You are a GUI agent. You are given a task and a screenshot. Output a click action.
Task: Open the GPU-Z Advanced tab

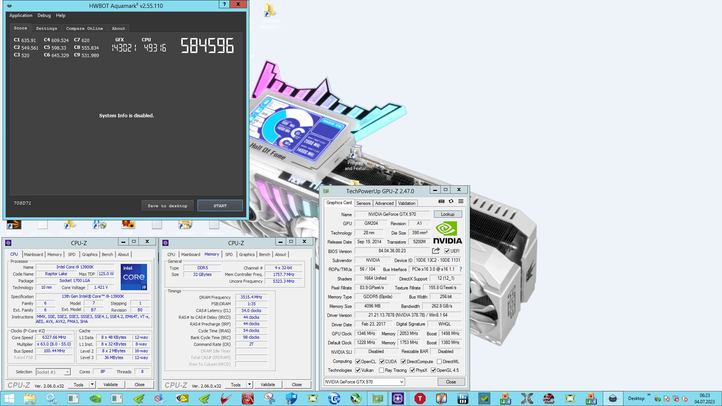click(x=384, y=203)
